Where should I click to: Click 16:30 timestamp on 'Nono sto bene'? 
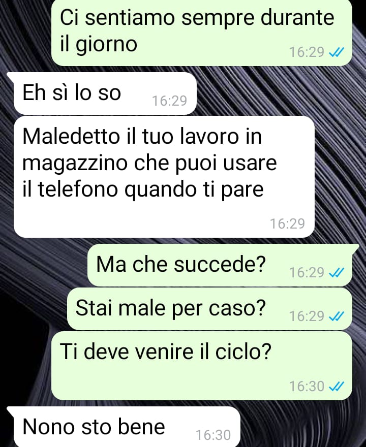pos(213,435)
